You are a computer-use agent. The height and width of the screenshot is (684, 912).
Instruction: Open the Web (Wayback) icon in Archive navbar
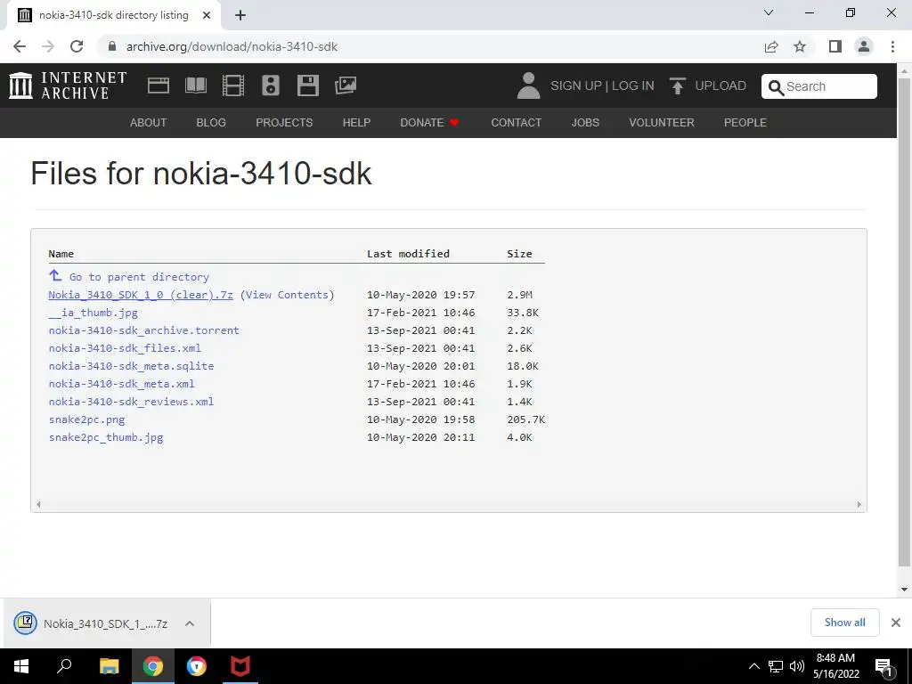(159, 86)
